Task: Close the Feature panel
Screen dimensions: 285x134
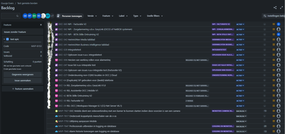Action: (41, 25)
